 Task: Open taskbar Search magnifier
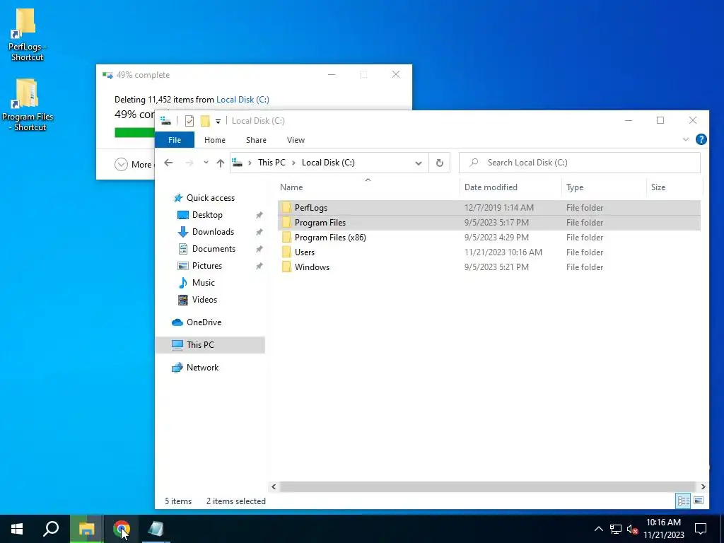point(51,529)
